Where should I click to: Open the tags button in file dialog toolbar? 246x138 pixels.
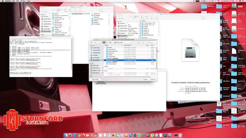pyautogui.click(x=143, y=43)
